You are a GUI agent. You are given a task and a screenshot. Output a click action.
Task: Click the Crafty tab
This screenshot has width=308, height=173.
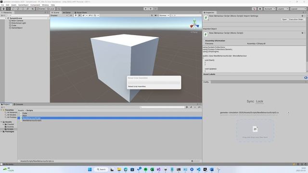point(206,82)
